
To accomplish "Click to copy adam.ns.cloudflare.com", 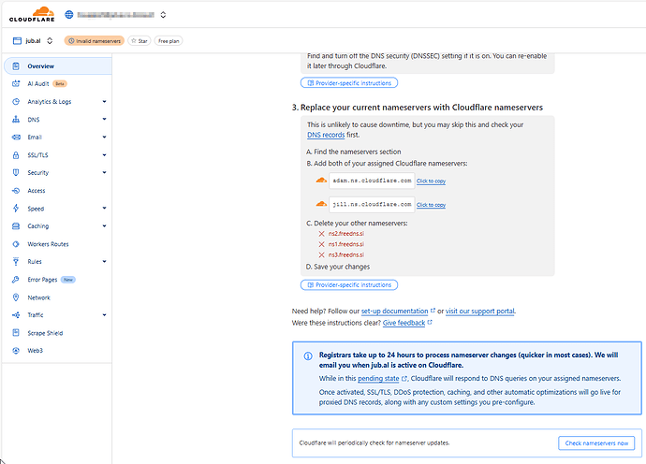I will (431, 181).
